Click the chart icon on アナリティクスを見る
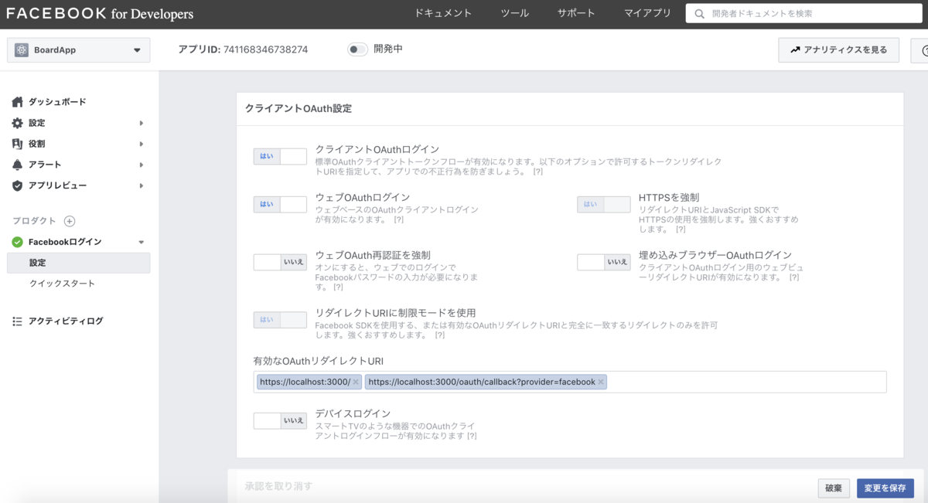928x503 pixels. click(x=793, y=49)
